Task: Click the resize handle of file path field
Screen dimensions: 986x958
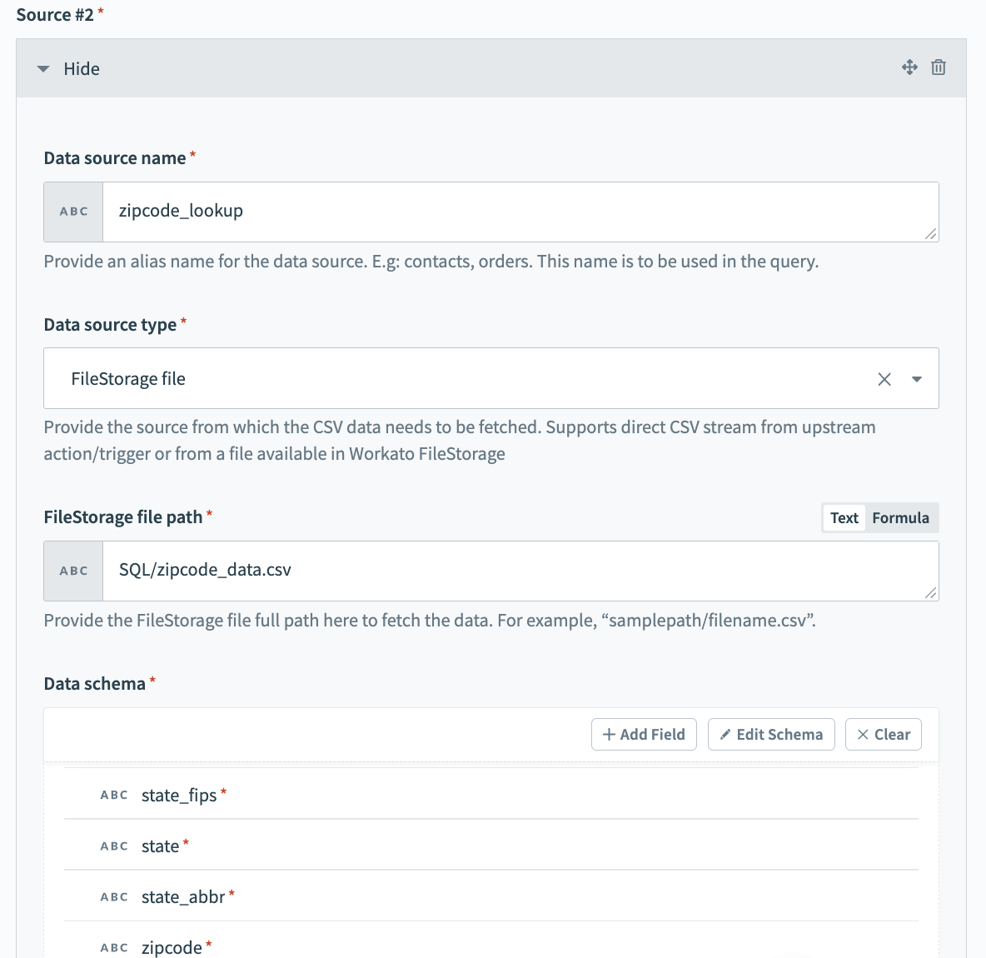Action: click(x=930, y=592)
